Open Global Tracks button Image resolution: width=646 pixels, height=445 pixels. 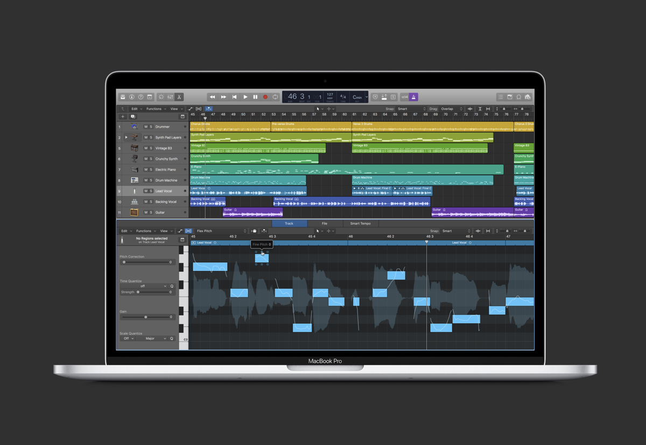click(182, 116)
